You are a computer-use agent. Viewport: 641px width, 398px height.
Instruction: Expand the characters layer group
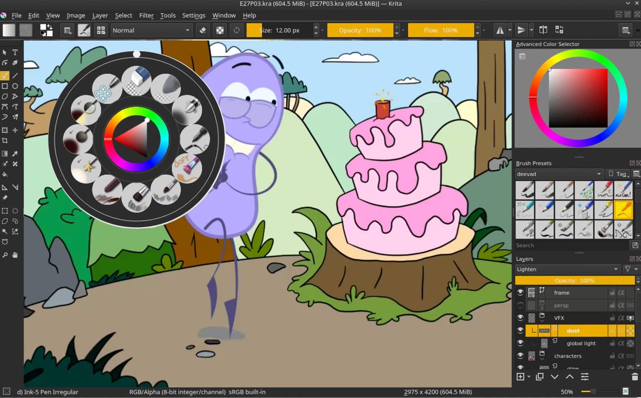[542, 359]
